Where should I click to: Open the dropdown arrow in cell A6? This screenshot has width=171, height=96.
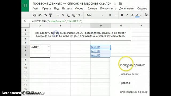(x=49, y=51)
